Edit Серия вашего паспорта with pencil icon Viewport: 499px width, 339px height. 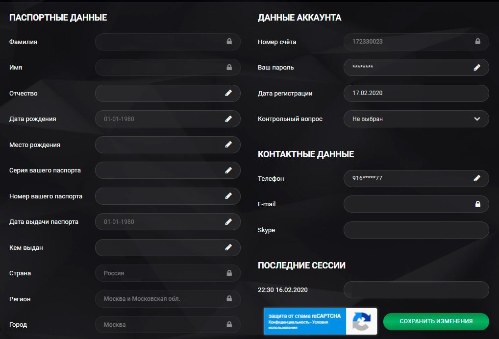pos(228,170)
